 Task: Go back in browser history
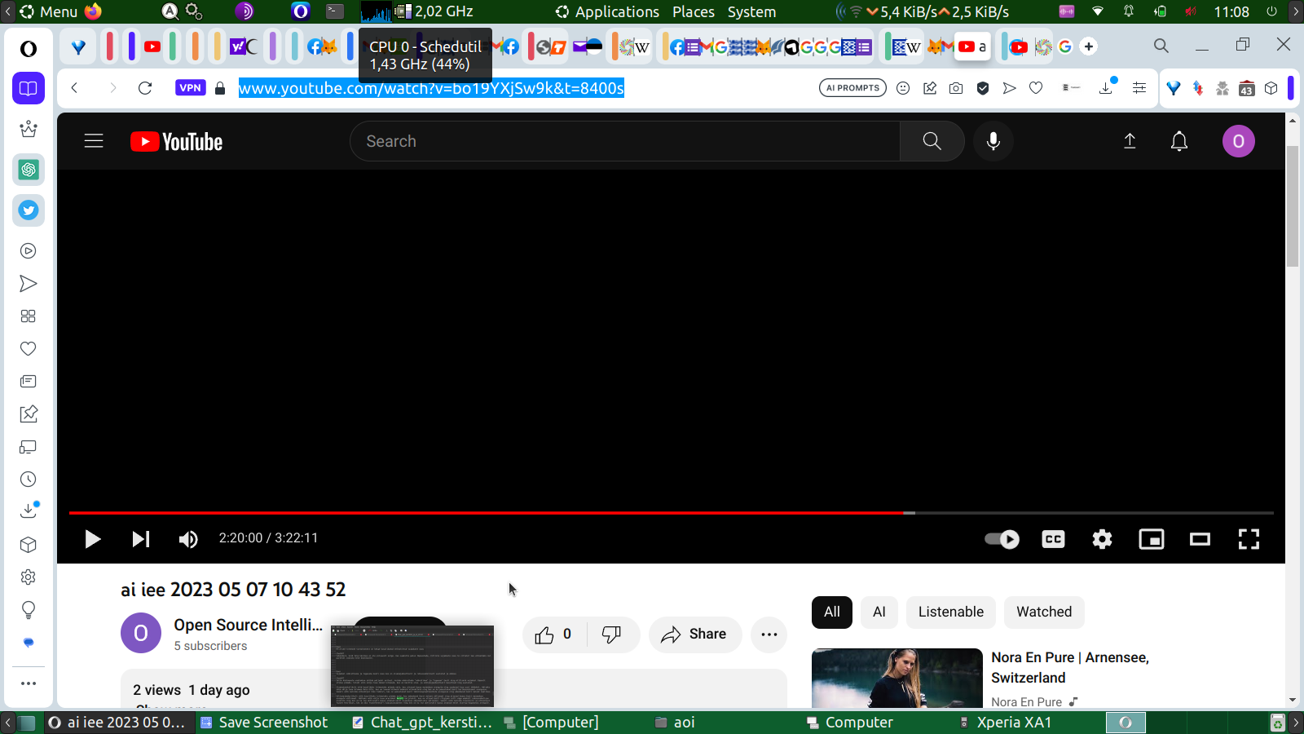pos(74,88)
